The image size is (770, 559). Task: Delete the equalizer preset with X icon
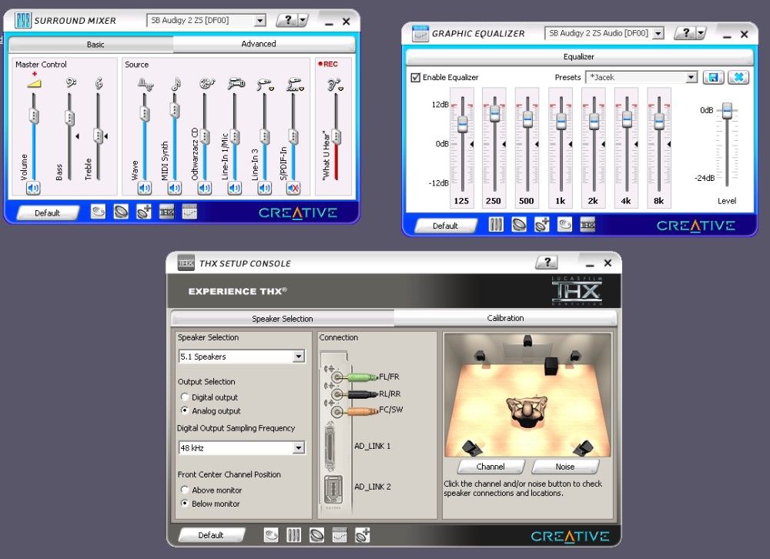click(x=738, y=77)
